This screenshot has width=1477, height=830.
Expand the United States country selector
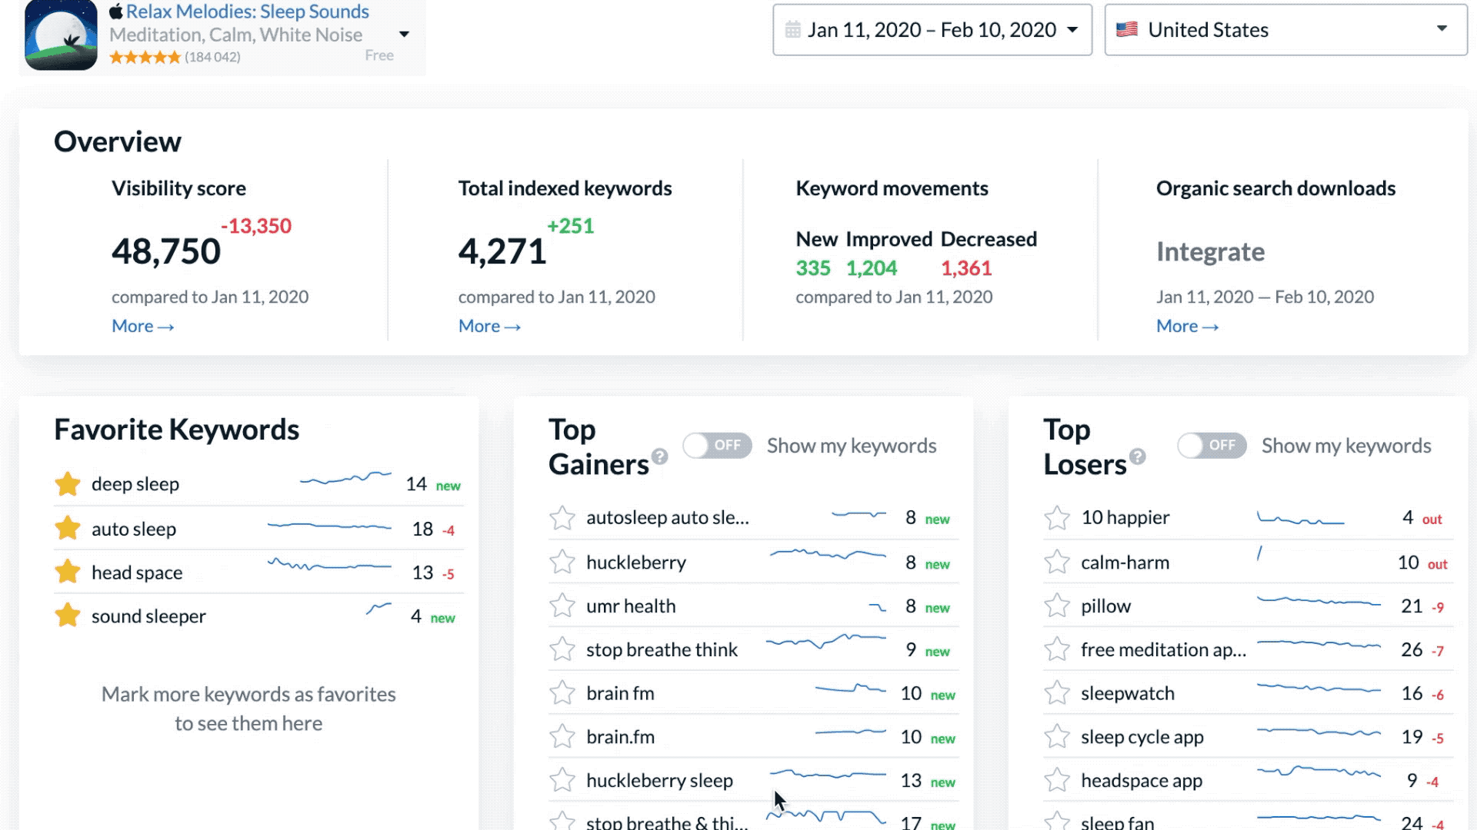(x=1285, y=30)
